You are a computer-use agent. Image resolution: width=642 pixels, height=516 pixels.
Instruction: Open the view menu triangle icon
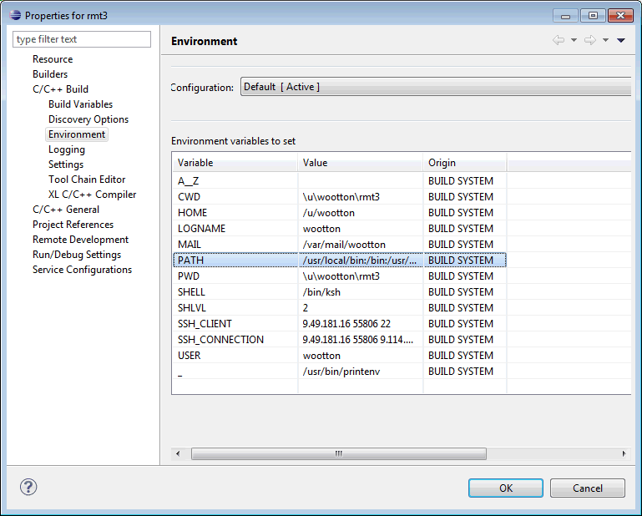click(x=621, y=40)
